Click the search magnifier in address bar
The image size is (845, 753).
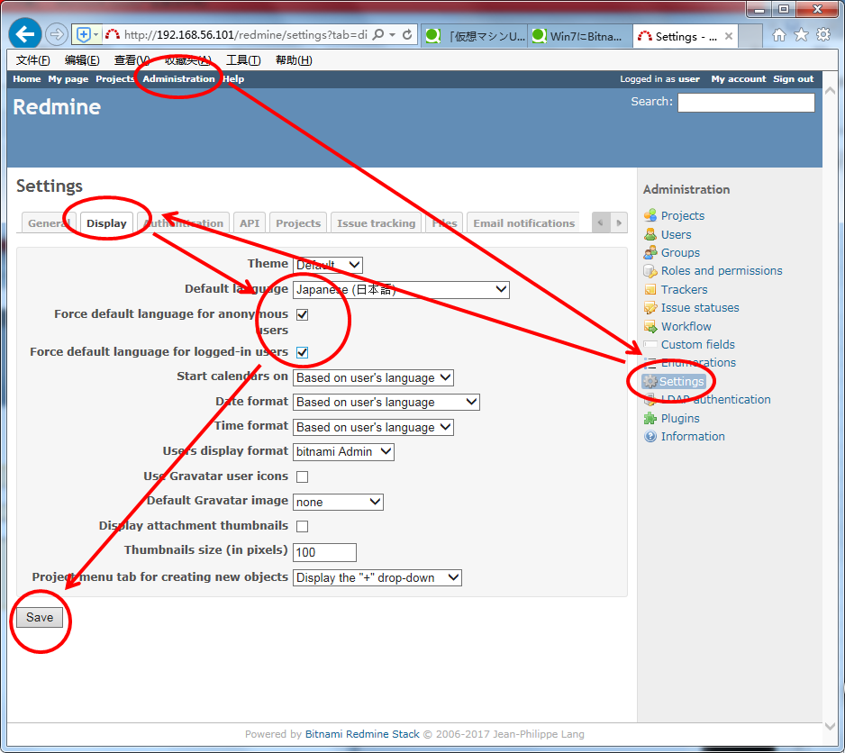[378, 35]
